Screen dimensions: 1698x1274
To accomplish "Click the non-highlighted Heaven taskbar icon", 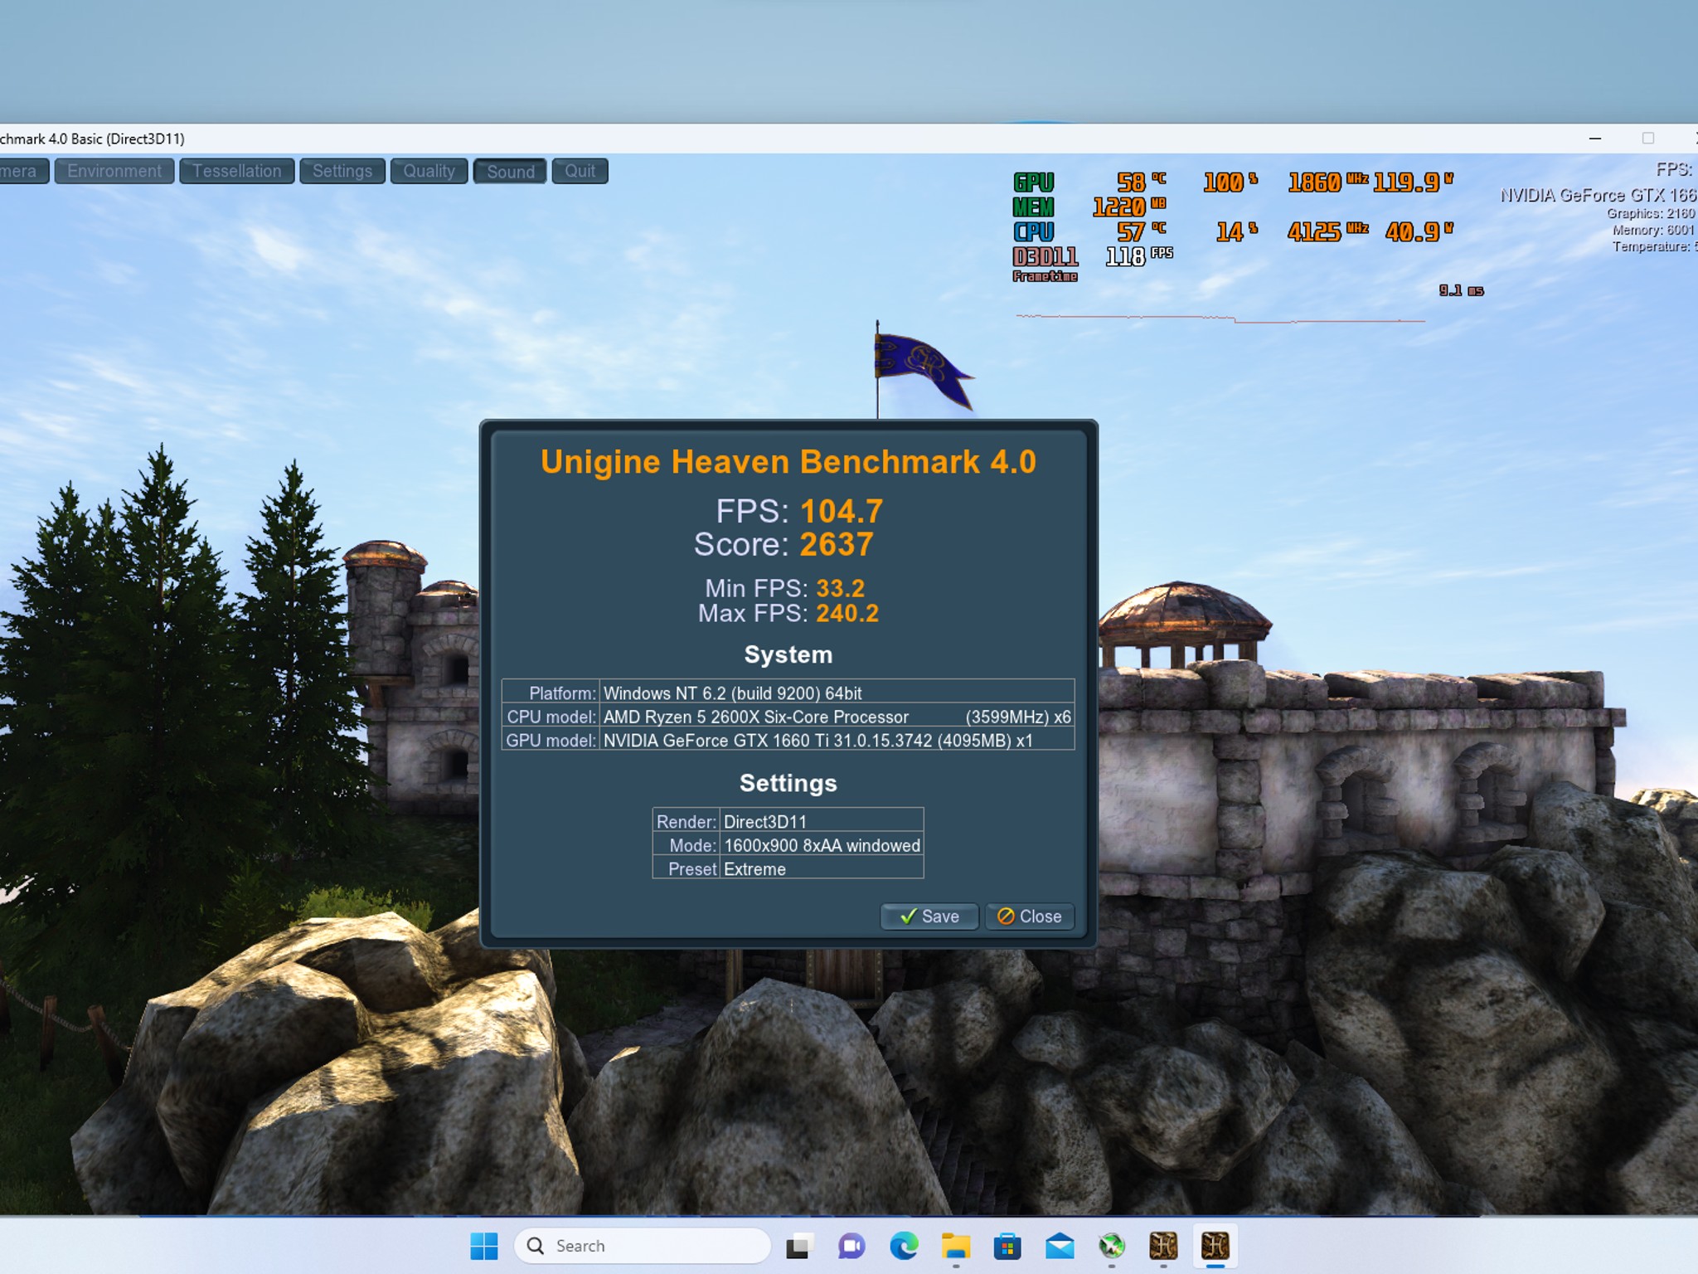I will point(1163,1246).
